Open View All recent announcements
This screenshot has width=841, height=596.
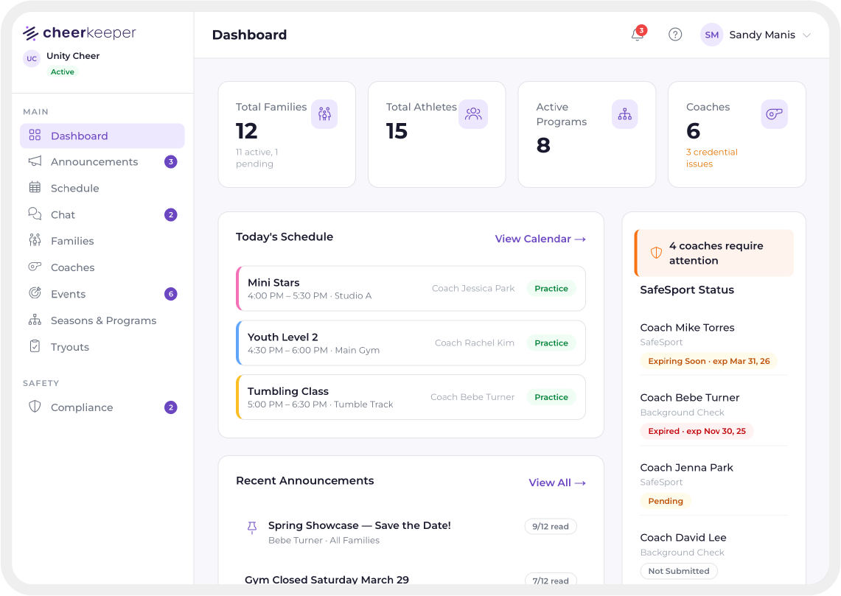click(557, 483)
